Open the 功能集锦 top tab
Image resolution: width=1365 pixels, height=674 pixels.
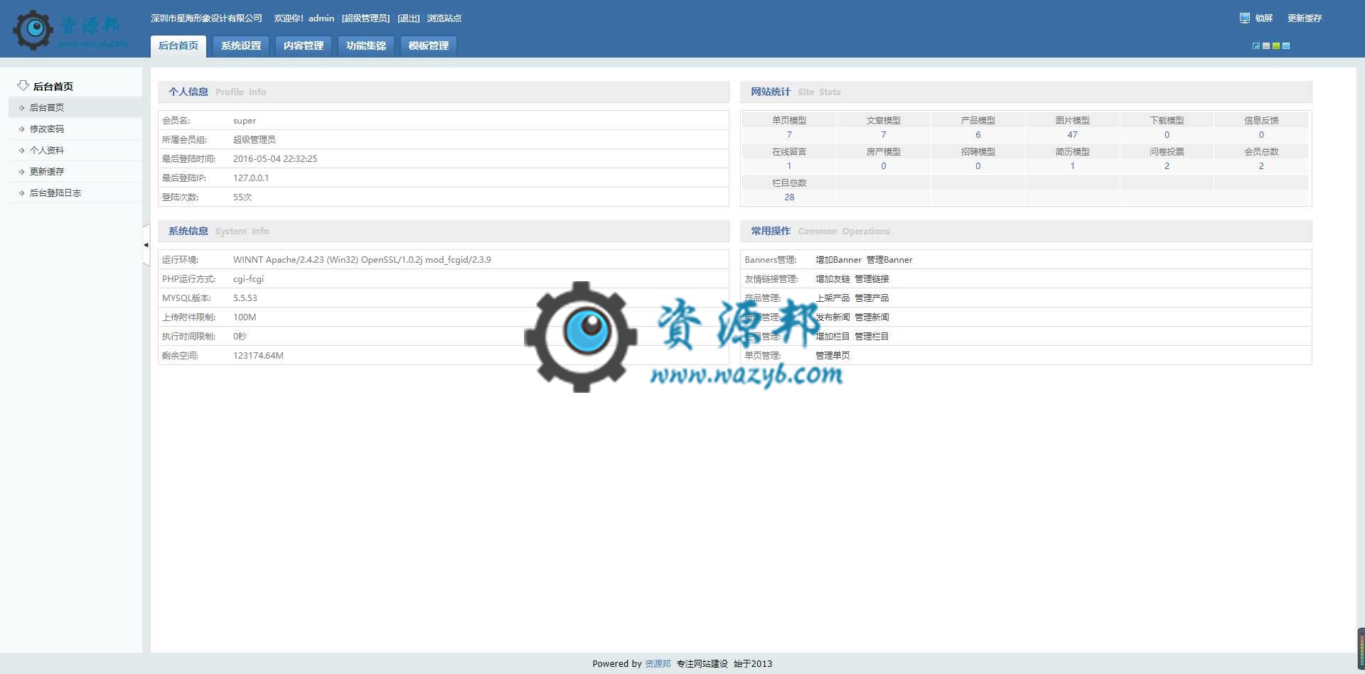point(366,46)
